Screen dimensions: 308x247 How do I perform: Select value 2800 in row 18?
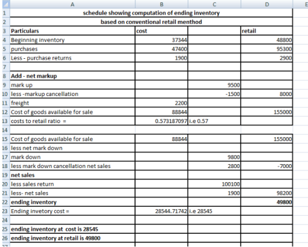tap(215, 166)
